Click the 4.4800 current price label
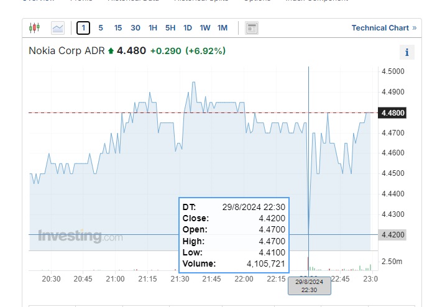The width and height of the screenshot is (427, 307). coord(392,112)
